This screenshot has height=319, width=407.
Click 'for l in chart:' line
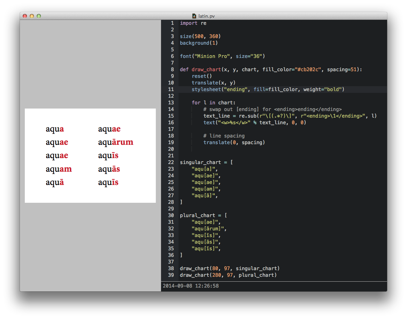213,103
